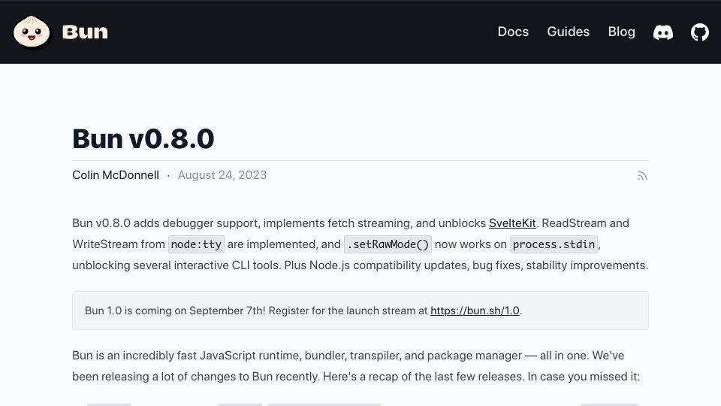Click the Bun wordmark text
The height and width of the screenshot is (406, 721).
pos(85,32)
